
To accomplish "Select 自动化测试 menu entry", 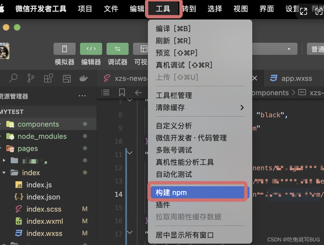I will pyautogui.click(x=200, y=174).
